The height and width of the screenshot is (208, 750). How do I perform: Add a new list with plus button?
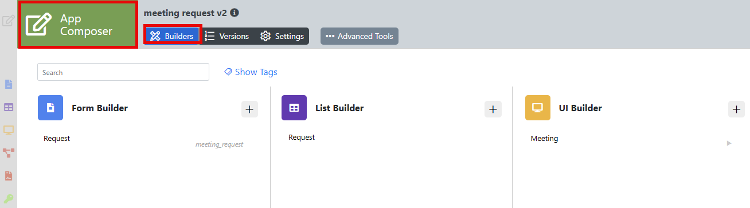(x=493, y=109)
